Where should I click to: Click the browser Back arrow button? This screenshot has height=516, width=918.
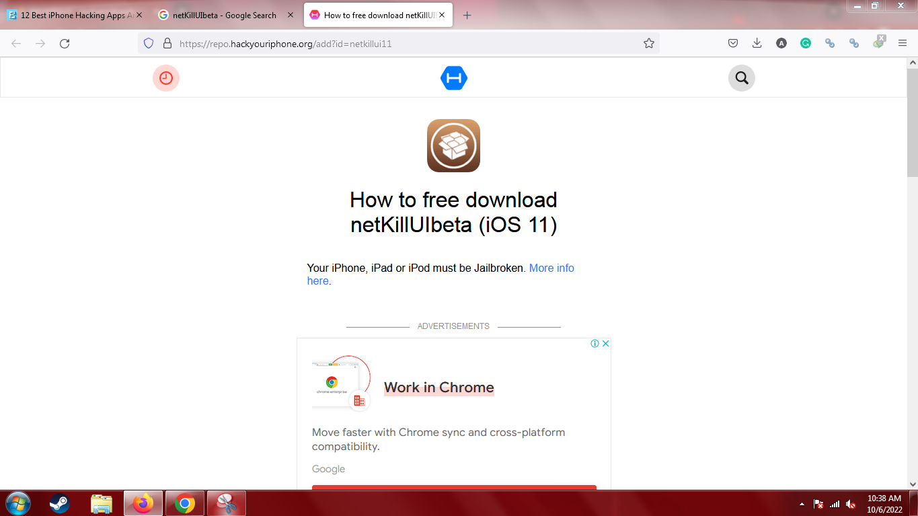[x=16, y=43]
